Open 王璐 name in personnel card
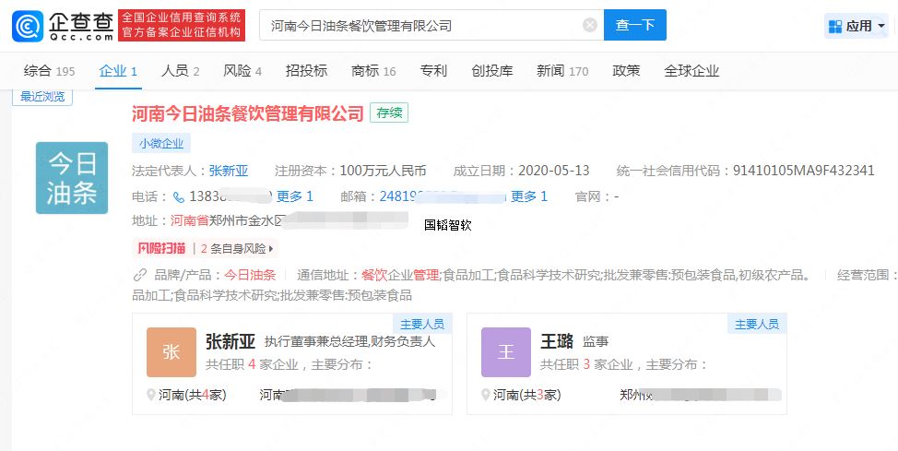Image resolution: width=898 pixels, height=451 pixels. coord(557,341)
